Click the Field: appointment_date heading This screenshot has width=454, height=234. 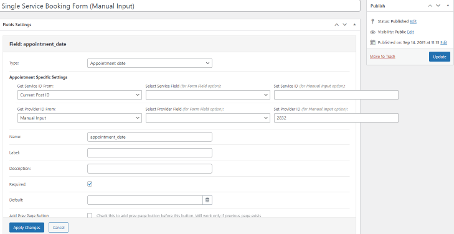37,44
